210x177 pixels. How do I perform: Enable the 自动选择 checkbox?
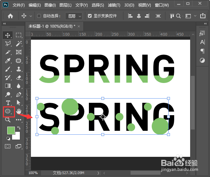39,16
